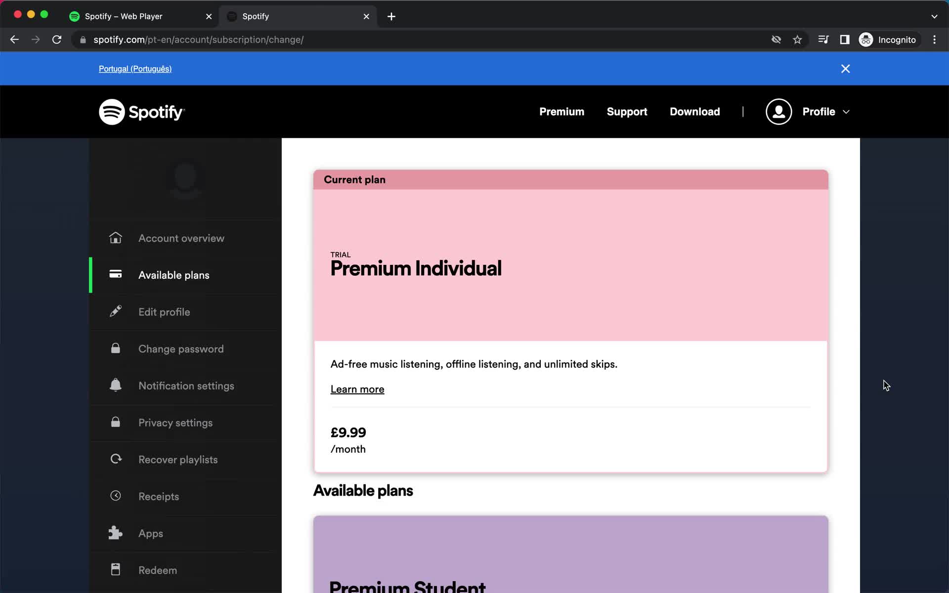Select the Available plans sidebar item
Screen dimensions: 949x593
click(173, 275)
